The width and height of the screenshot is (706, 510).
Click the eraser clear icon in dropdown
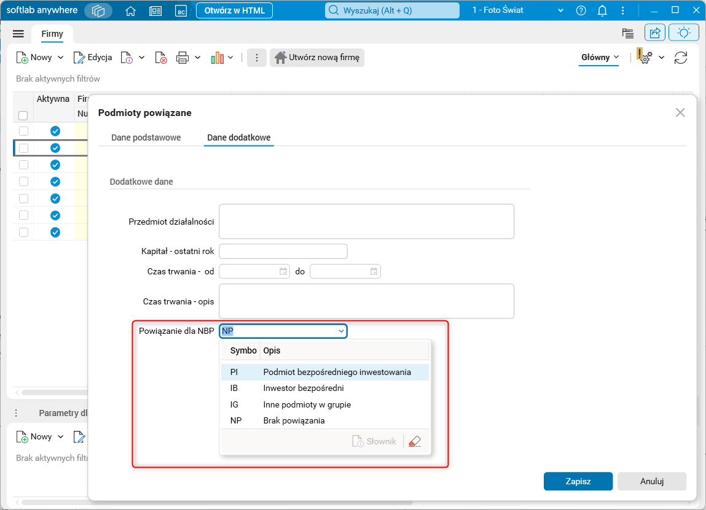pyautogui.click(x=415, y=441)
